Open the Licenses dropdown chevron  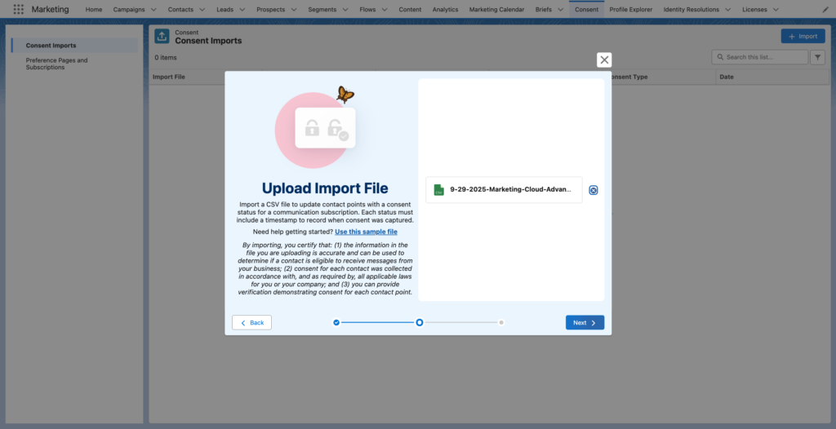pyautogui.click(x=776, y=9)
